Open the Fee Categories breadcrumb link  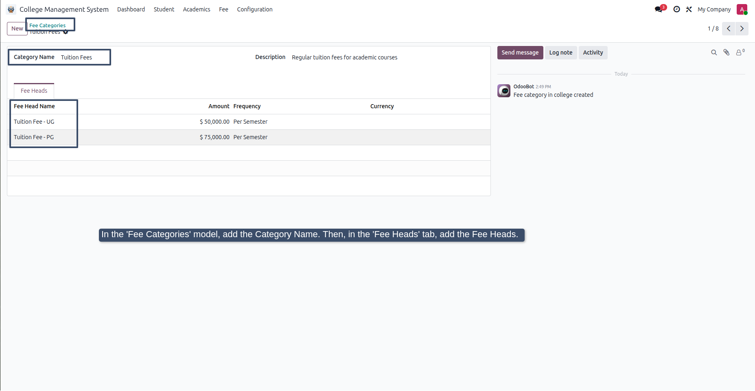coord(47,25)
